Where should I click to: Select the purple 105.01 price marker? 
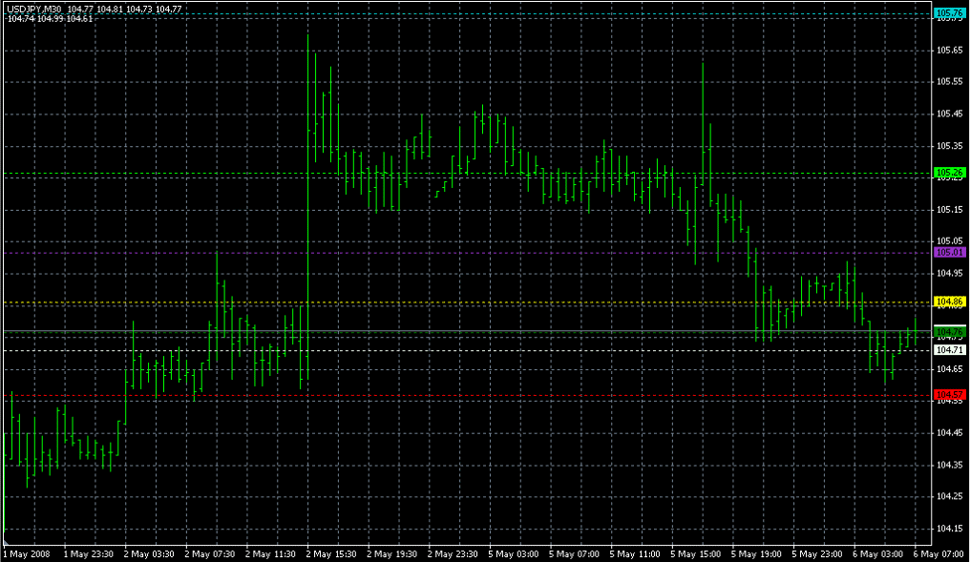[949, 252]
